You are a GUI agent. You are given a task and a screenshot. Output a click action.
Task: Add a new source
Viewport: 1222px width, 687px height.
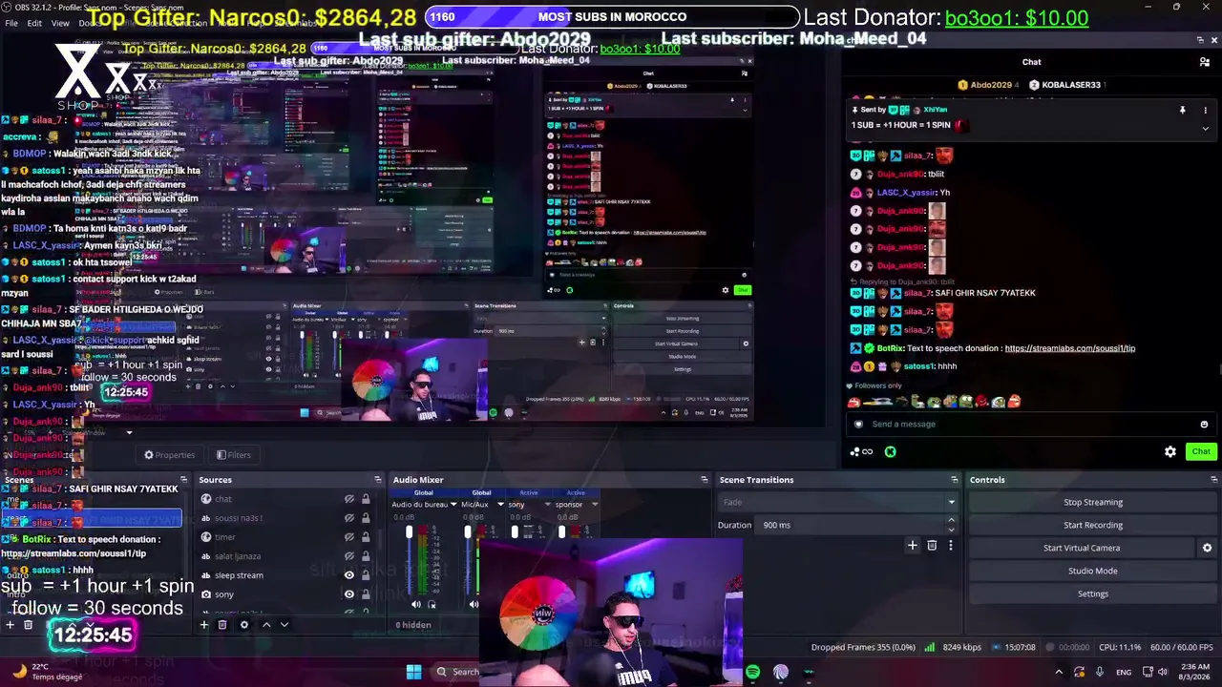[x=203, y=625]
